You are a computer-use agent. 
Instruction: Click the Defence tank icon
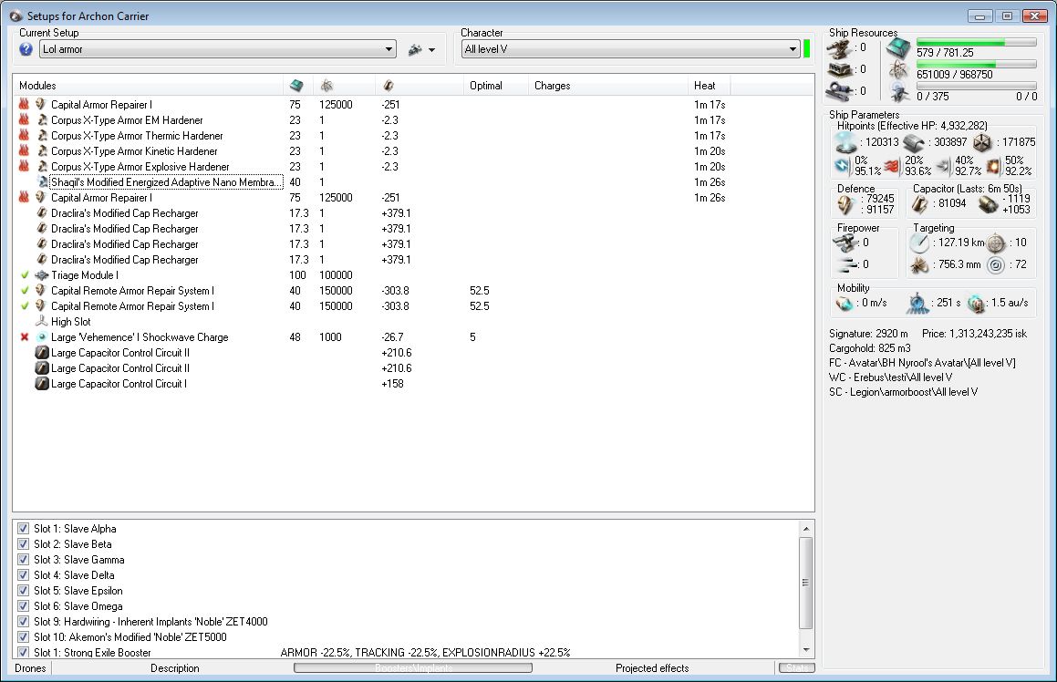[845, 204]
